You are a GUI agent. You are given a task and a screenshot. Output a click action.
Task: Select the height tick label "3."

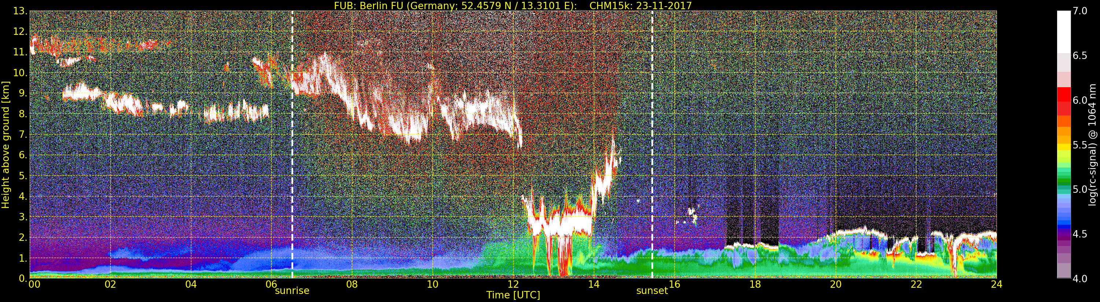pos(23,217)
